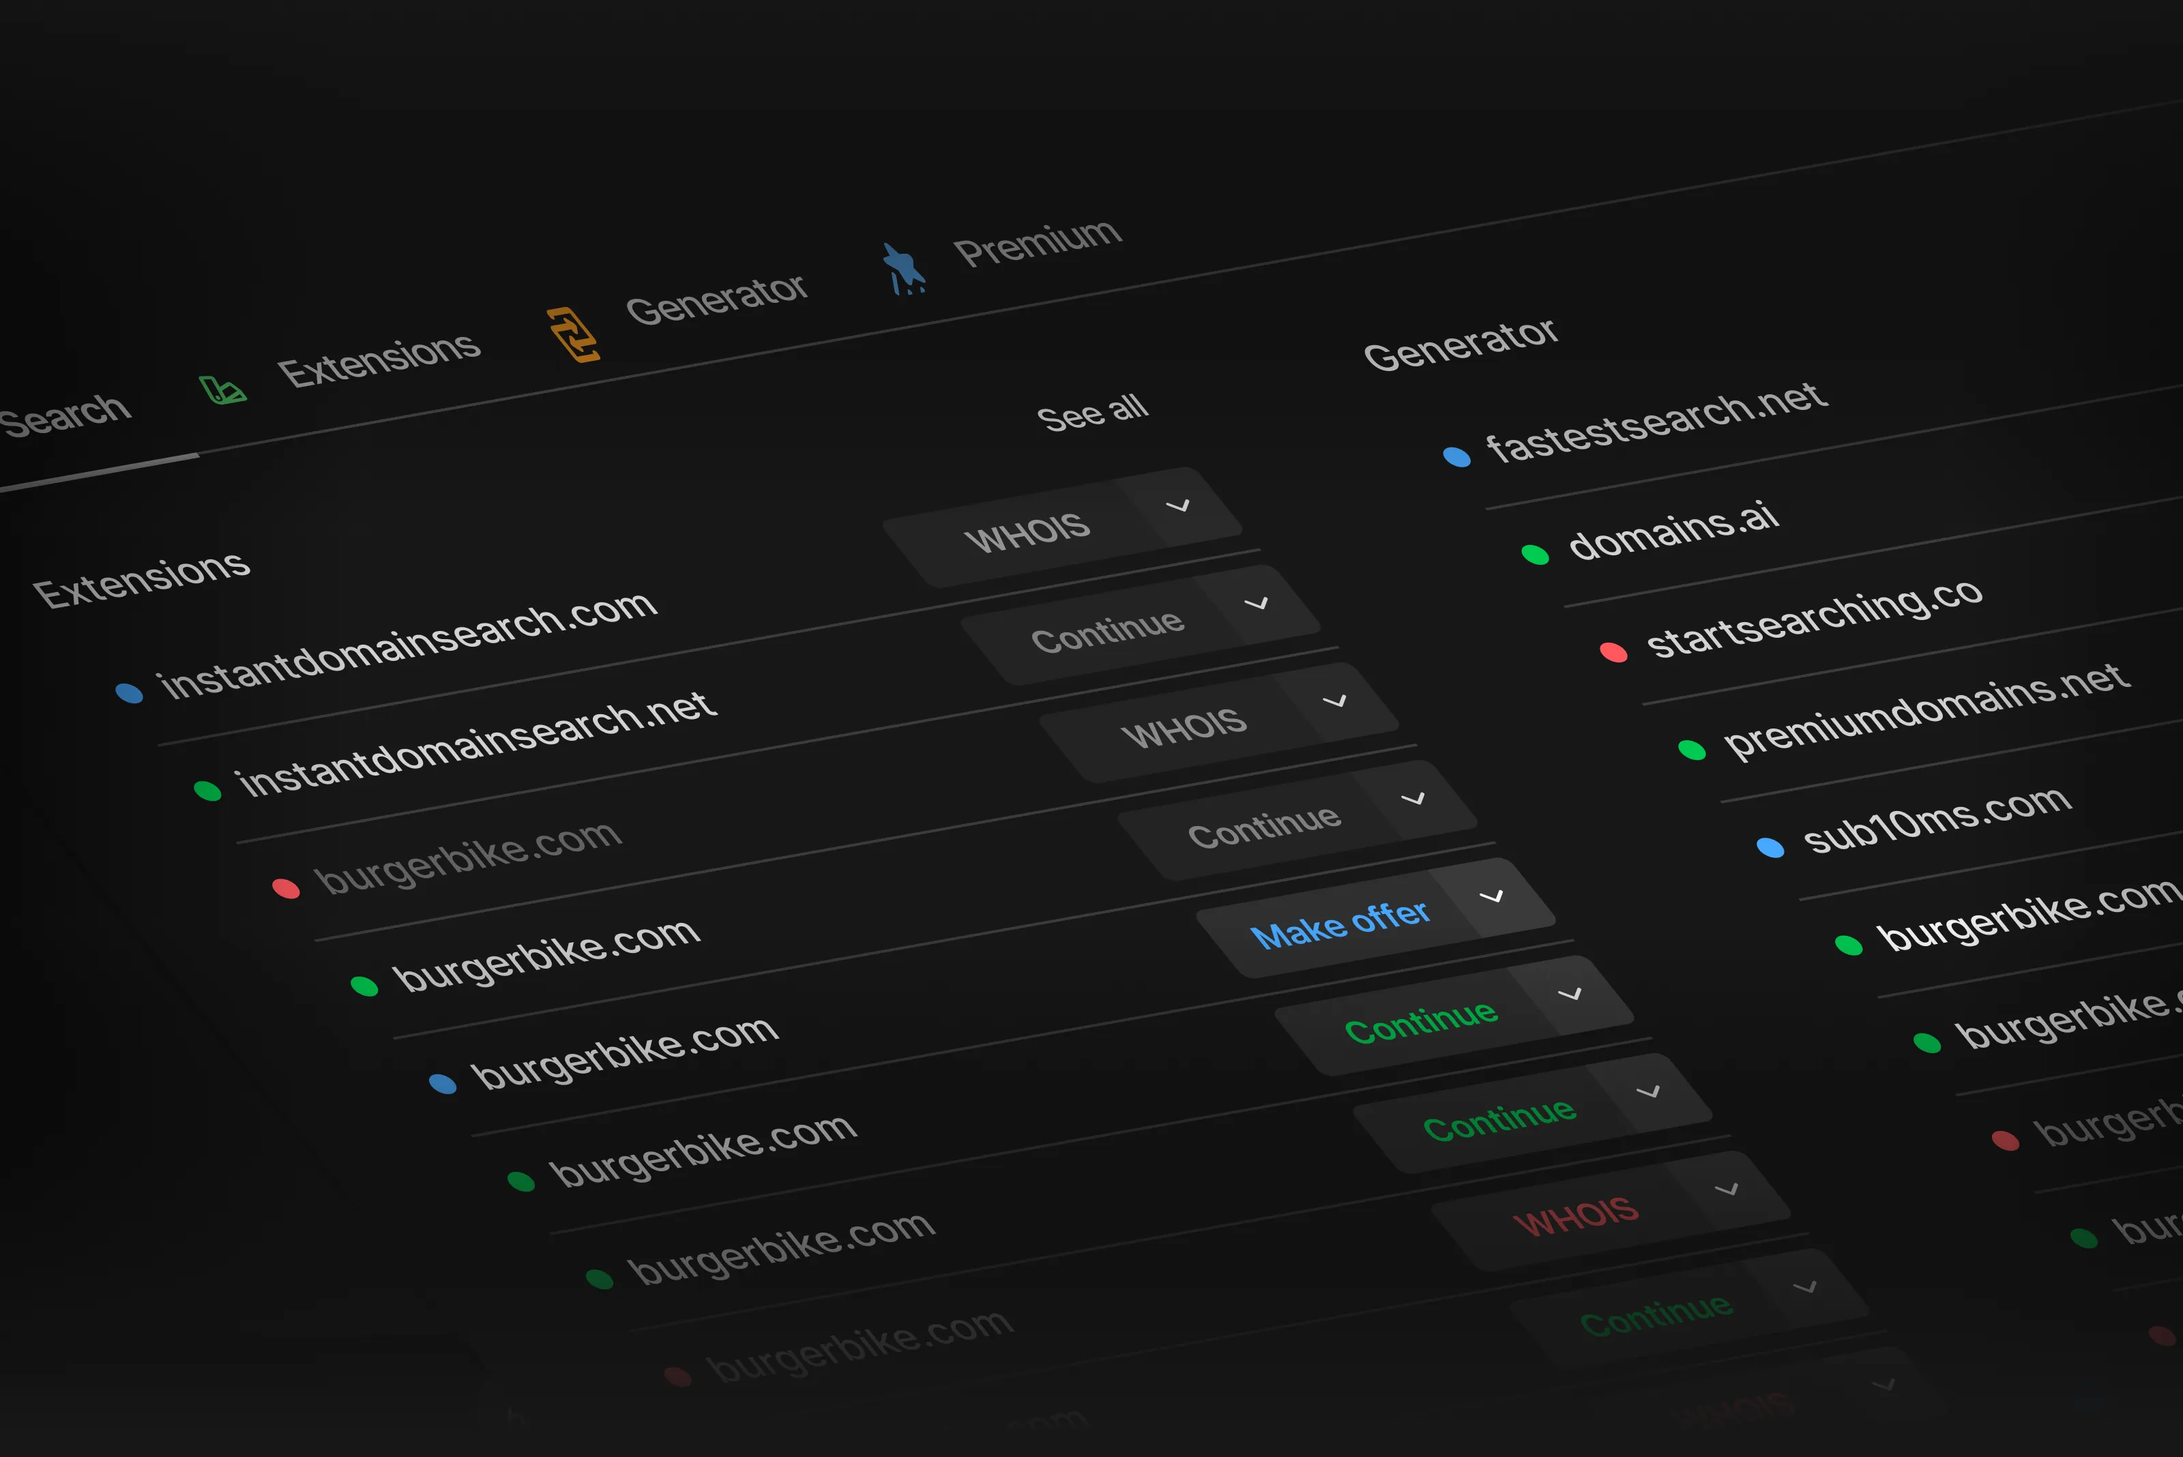Open the dropdown arrow beside the gray burgerbike.com Continue
The height and width of the screenshot is (1457, 2183).
[1413, 798]
